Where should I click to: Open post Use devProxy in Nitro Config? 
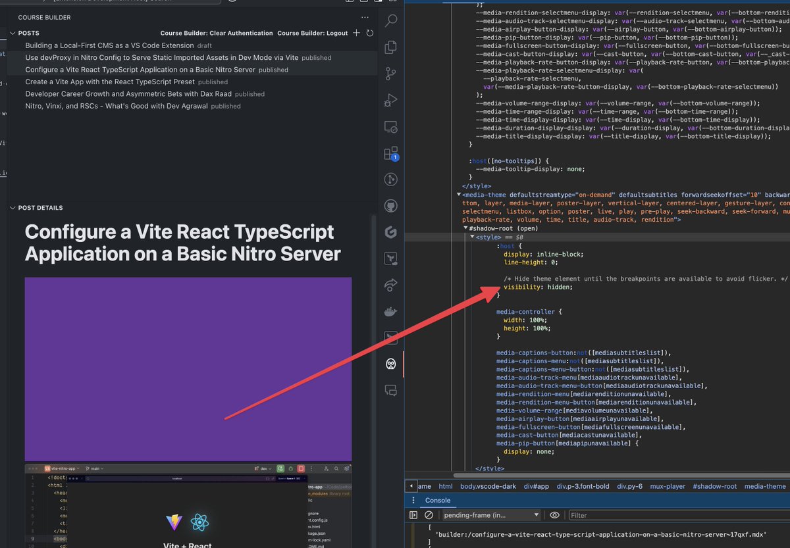pos(192,58)
